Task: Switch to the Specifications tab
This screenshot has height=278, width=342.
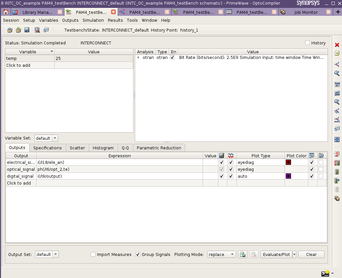Action: pyautogui.click(x=47, y=148)
